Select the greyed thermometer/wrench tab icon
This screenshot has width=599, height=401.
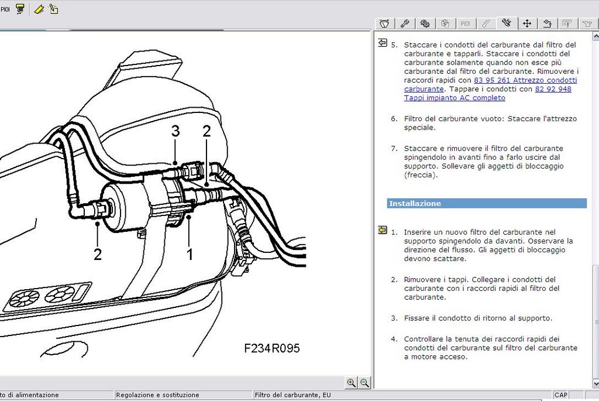(x=486, y=23)
